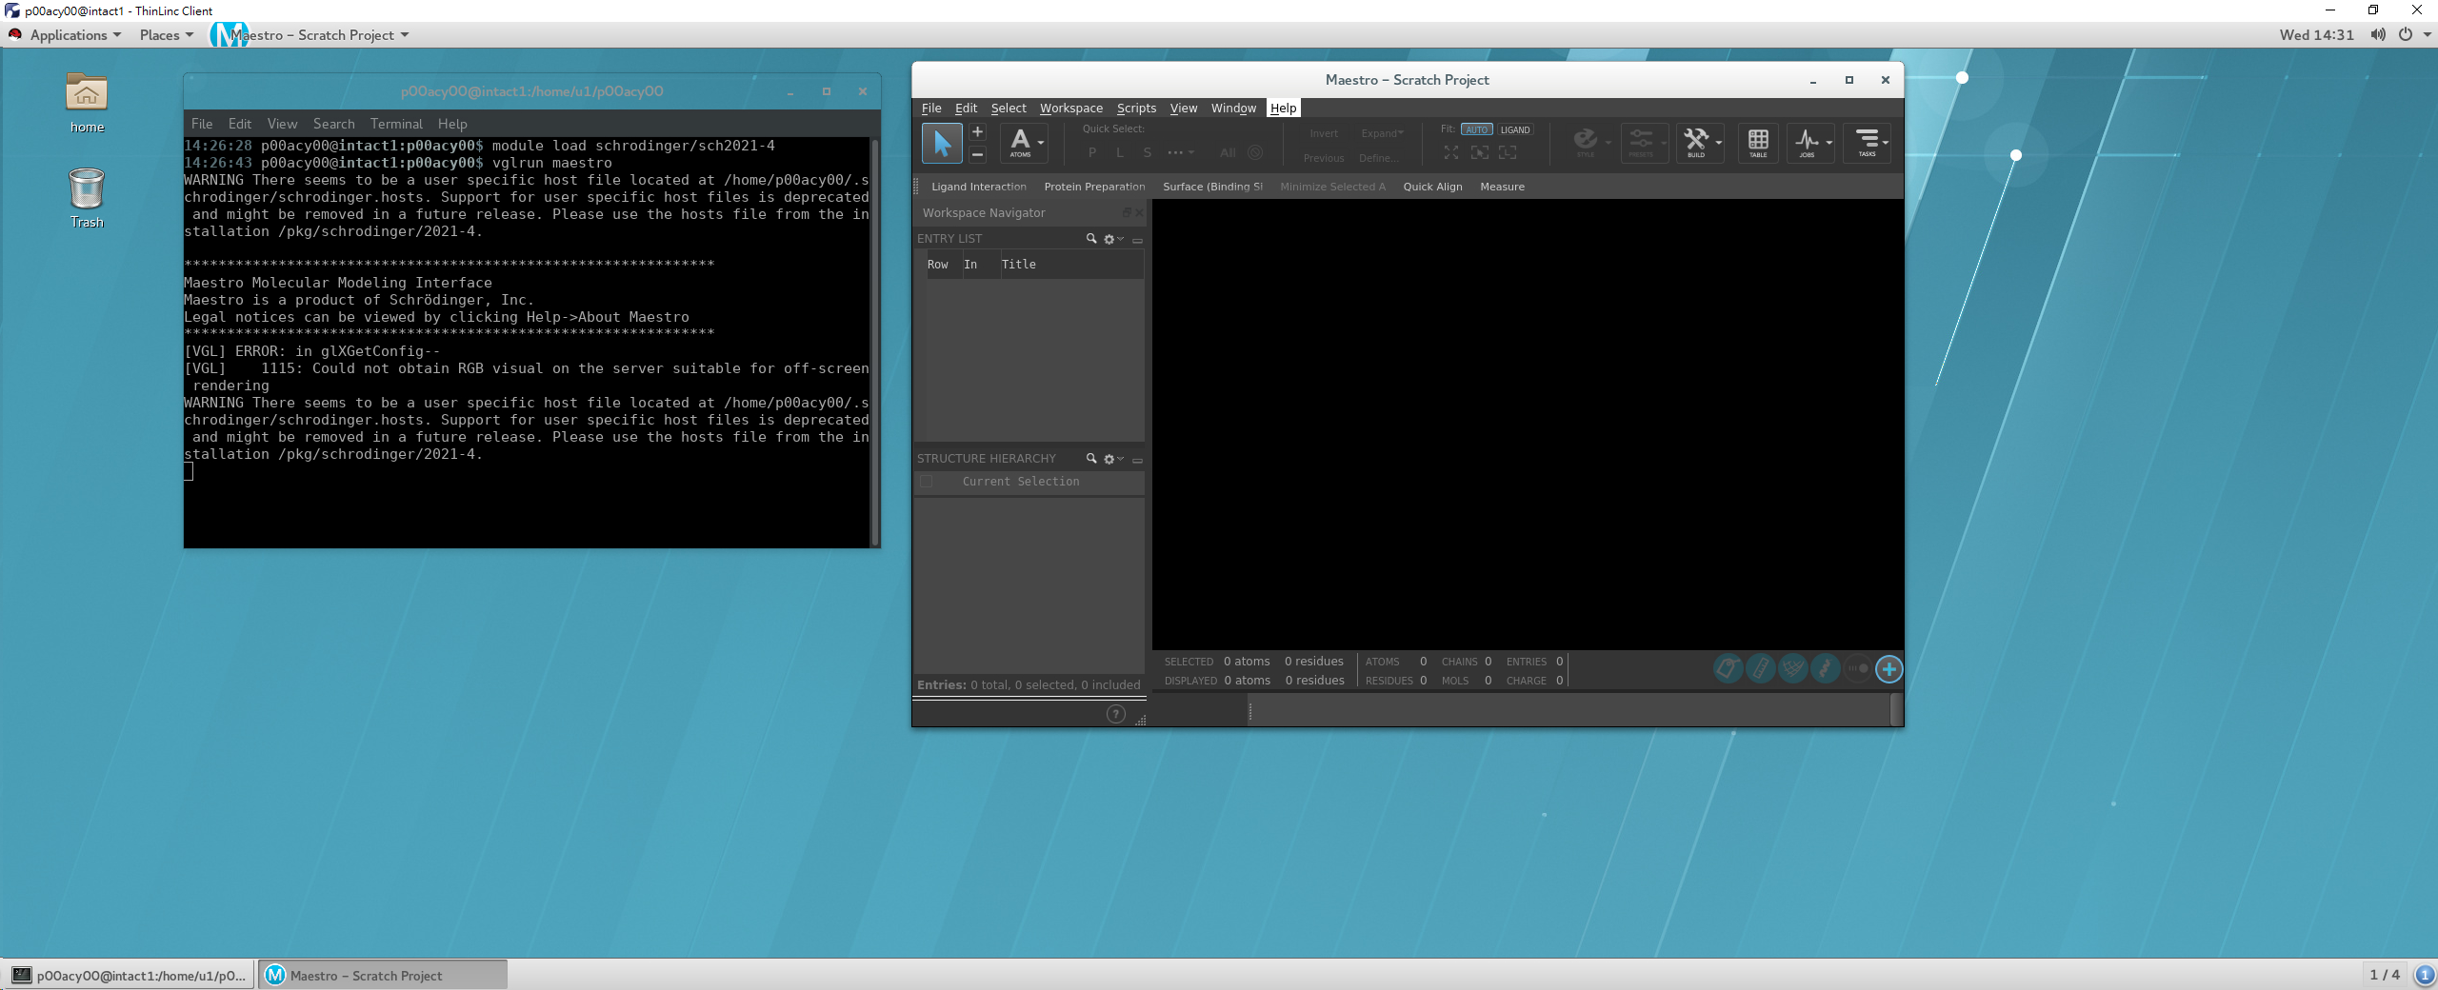Screen dimensions: 2438x990
Task: Open the more quick-select options dropdown
Action: (1181, 152)
